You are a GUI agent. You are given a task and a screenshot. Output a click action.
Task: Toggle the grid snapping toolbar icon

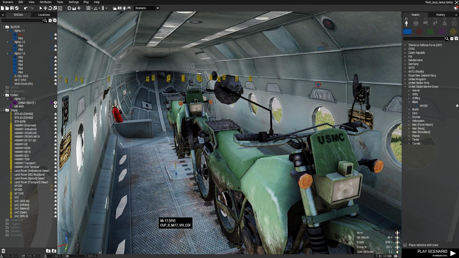[x=88, y=8]
